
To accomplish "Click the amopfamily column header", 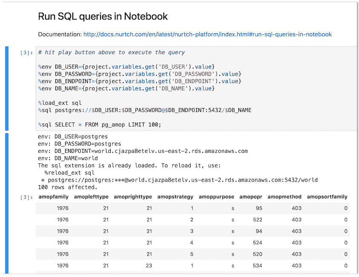I will (53, 197).
